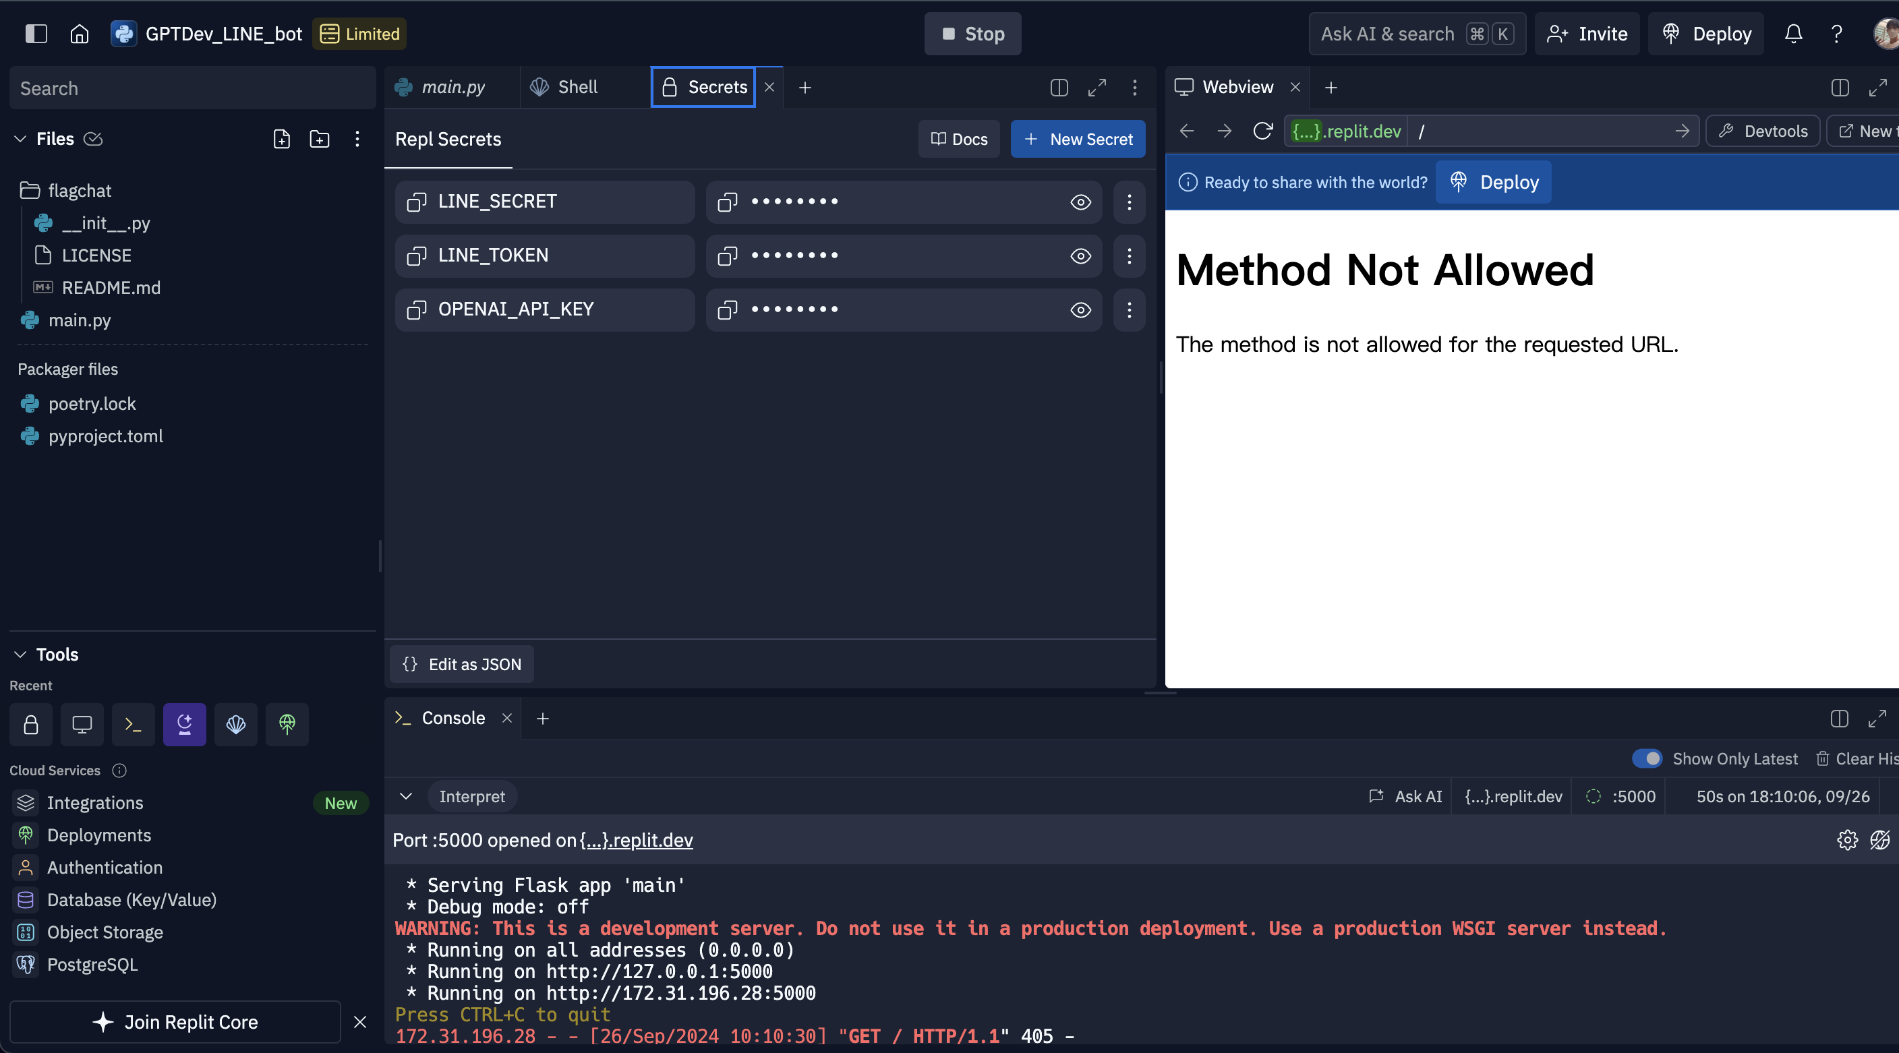Open Integrations cloud service

click(x=94, y=802)
